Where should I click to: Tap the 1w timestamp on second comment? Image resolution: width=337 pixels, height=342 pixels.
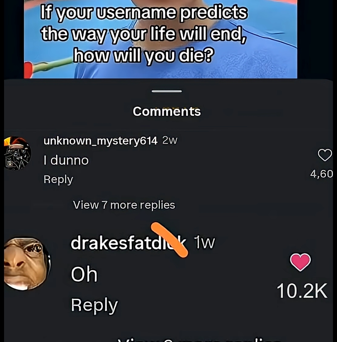pyautogui.click(x=204, y=242)
